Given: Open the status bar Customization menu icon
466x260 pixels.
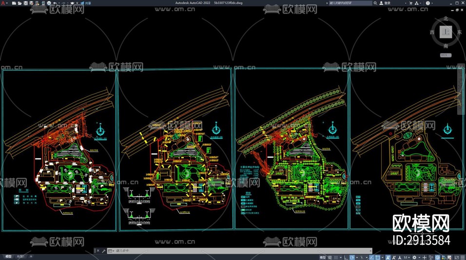Looking at the screenshot, I should tap(463, 257).
